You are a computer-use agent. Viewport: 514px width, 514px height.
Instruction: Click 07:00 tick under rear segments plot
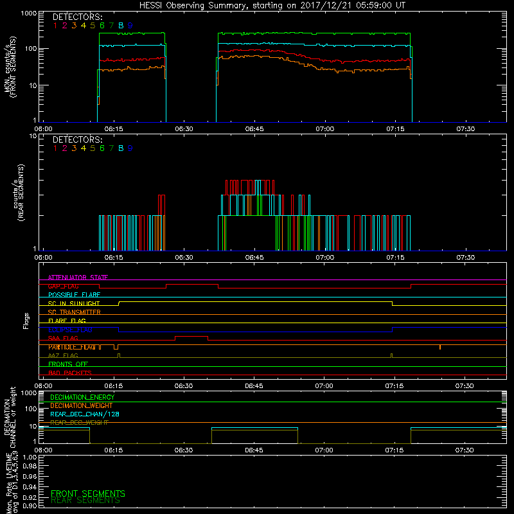click(x=325, y=258)
